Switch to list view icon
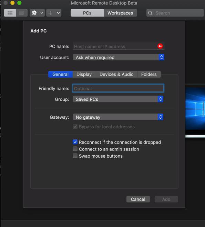Image resolution: width=205 pixels, height=227 pixels. pyautogui.click(x=22, y=13)
